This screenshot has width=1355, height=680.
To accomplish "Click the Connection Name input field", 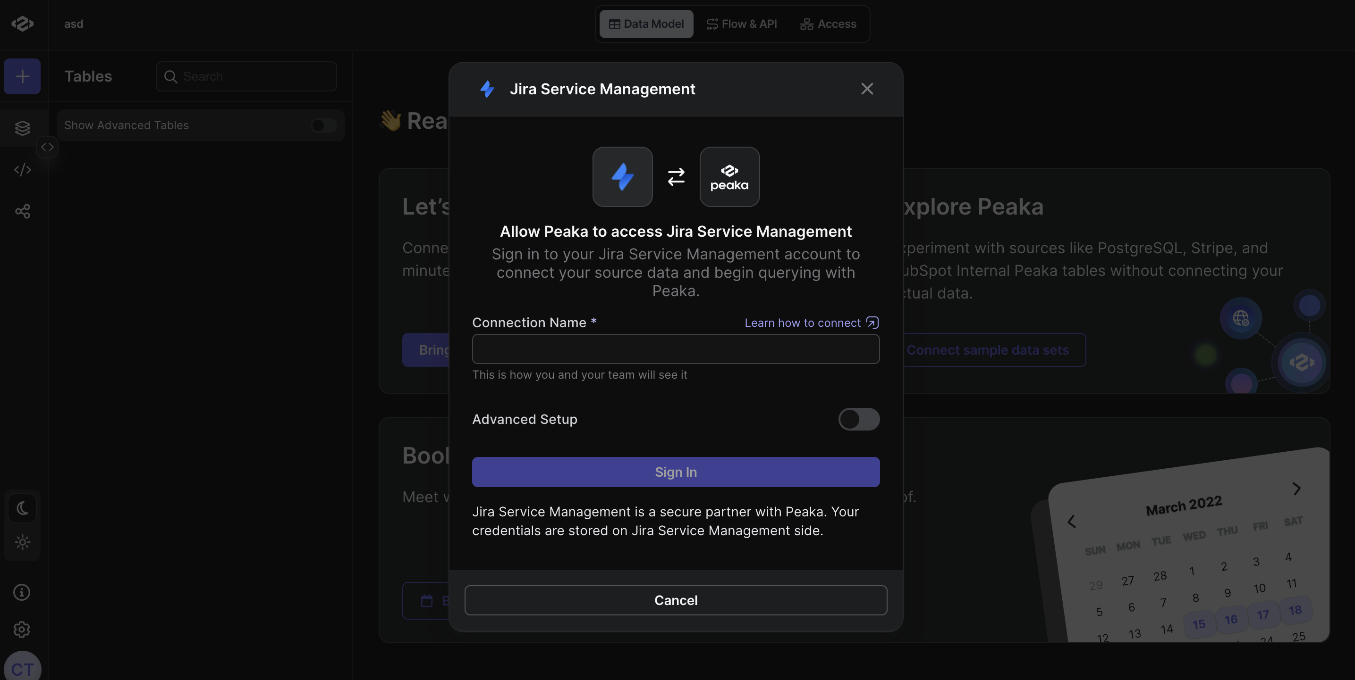I will [676, 349].
